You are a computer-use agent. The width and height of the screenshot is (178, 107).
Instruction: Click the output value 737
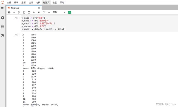click(x=34, y=85)
